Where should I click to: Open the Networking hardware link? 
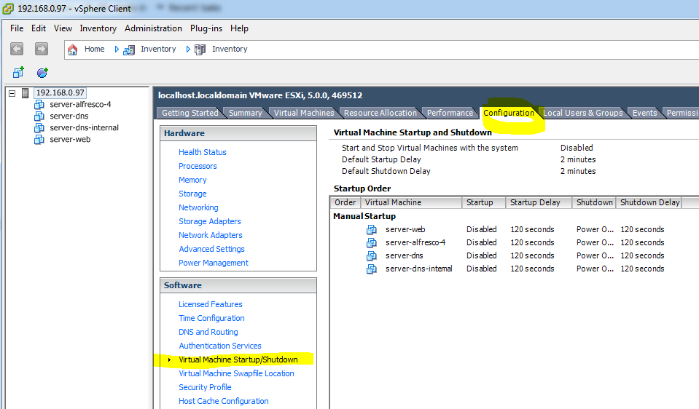click(x=198, y=207)
